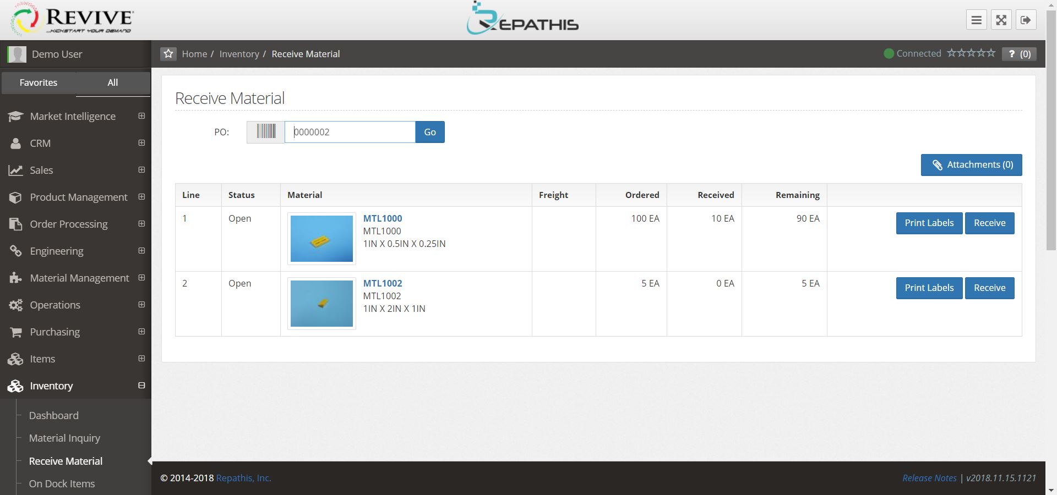Click the barcode scan icon next to PO field

(x=266, y=132)
